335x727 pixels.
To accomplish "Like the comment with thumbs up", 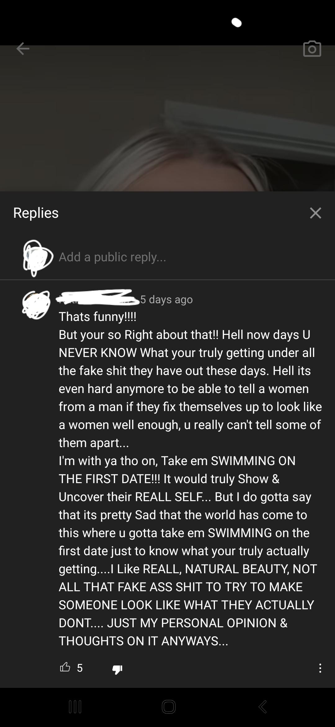I will coord(65,668).
